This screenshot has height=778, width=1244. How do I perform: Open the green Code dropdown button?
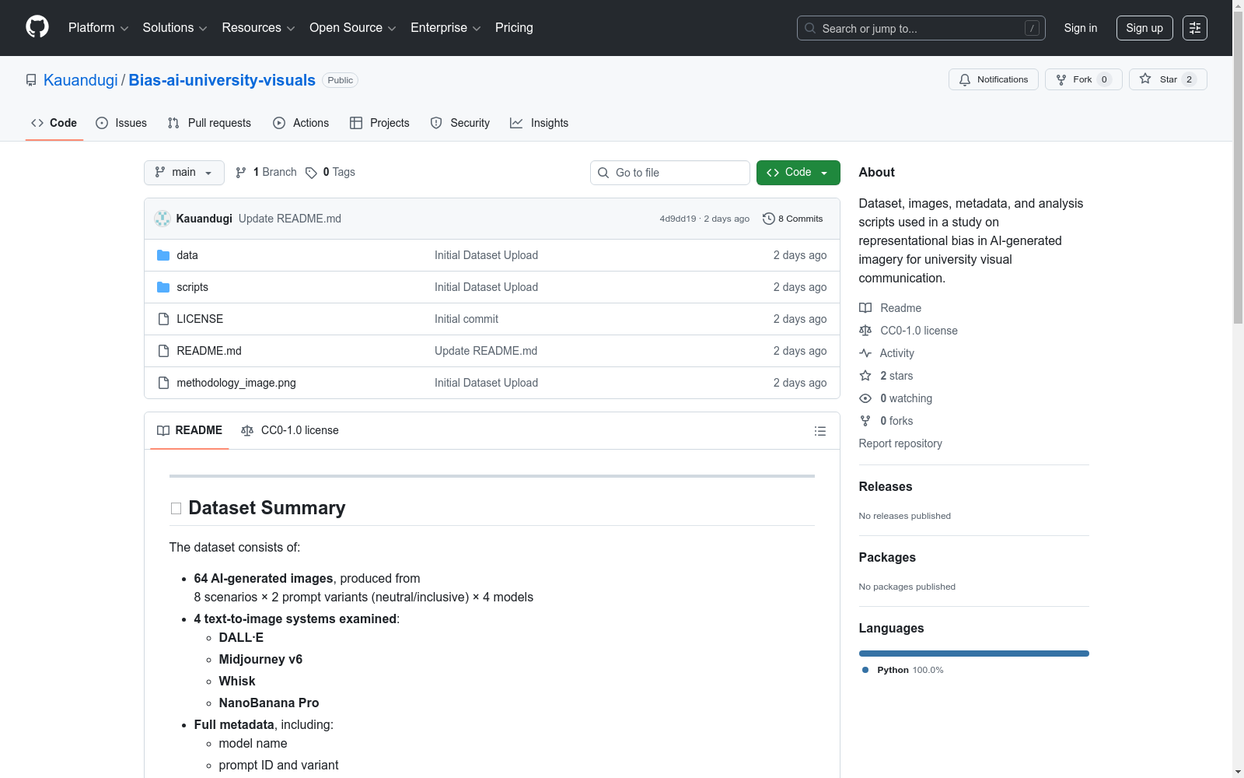[798, 173]
